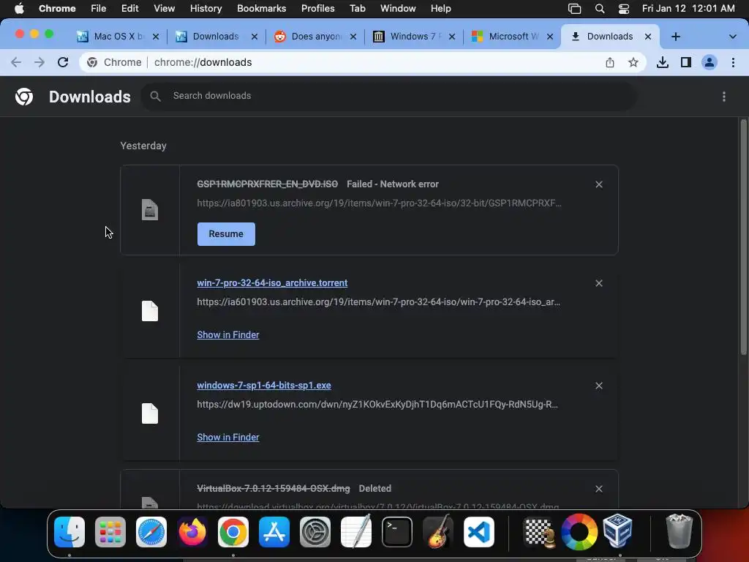Open GarageBand from the Dock
The image size is (749, 562).
click(x=438, y=531)
